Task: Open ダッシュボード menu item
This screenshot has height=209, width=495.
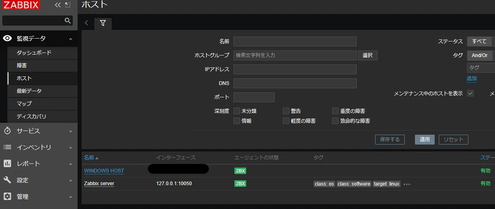Action: pos(42,53)
